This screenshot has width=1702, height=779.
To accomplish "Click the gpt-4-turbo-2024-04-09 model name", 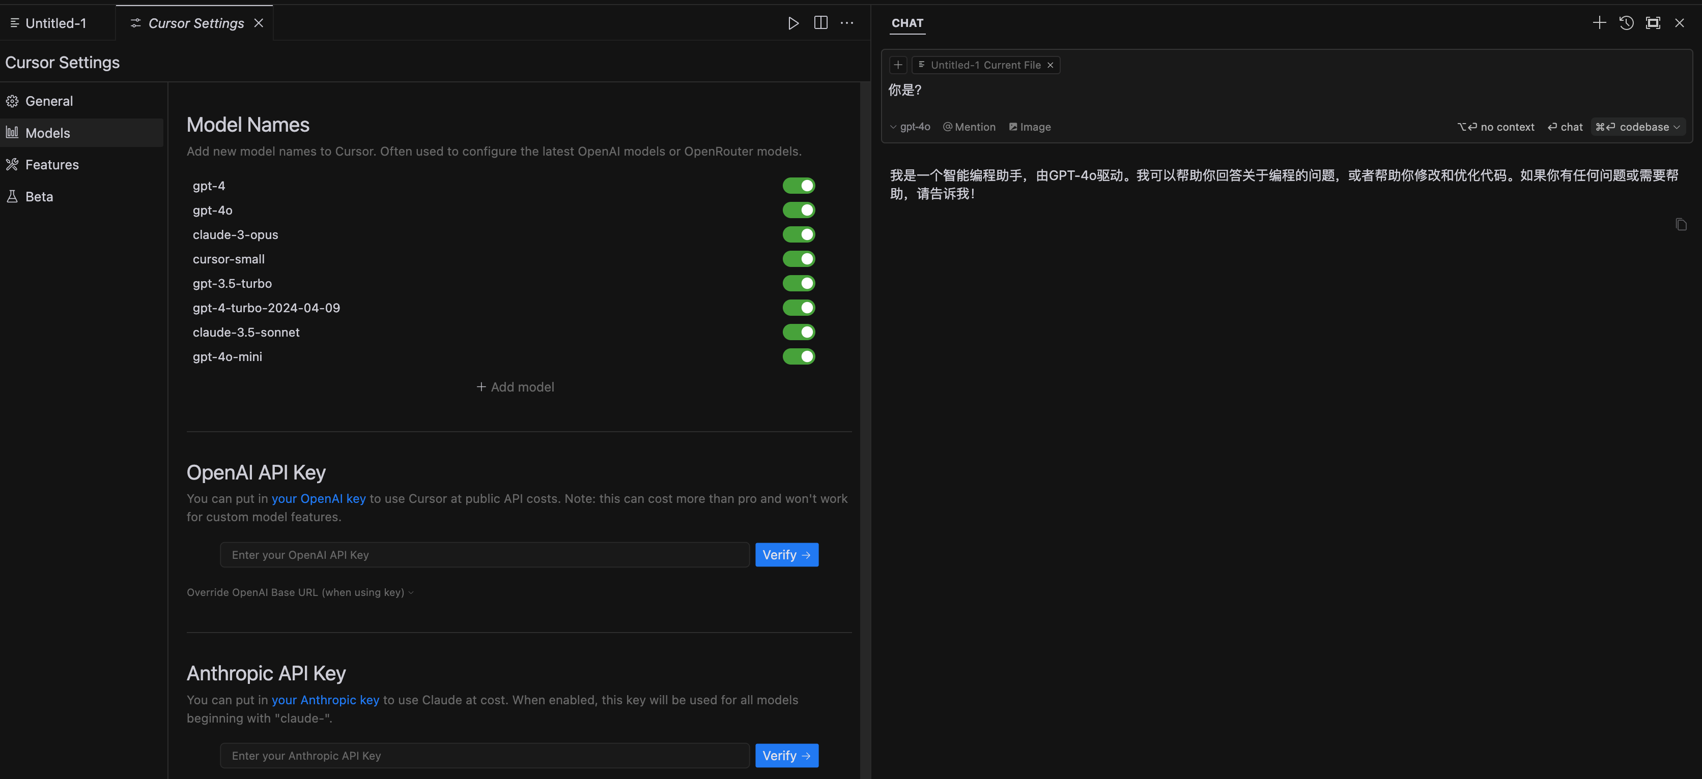I will 266,308.
